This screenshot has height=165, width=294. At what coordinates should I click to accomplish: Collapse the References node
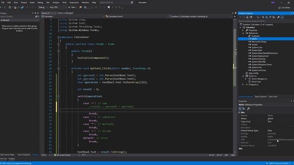click(x=243, y=33)
